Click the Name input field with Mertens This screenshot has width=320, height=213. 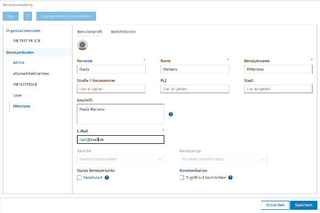pos(195,69)
